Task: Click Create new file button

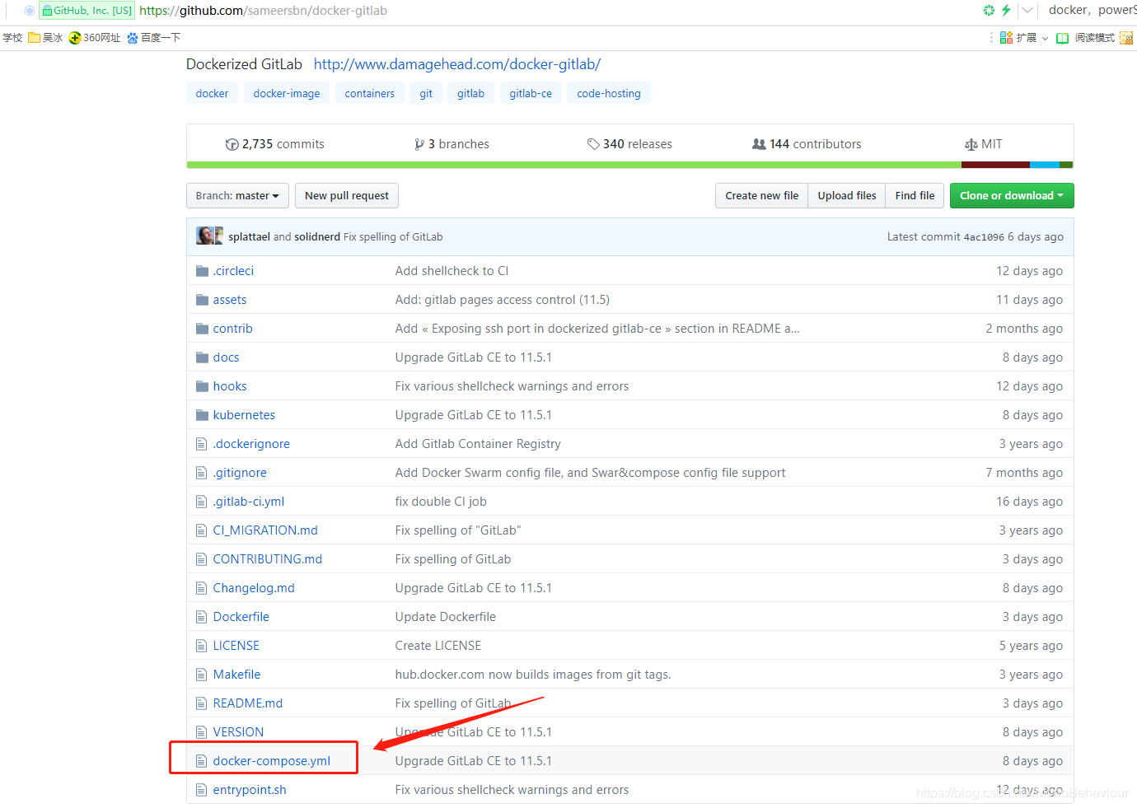Action: (x=762, y=196)
